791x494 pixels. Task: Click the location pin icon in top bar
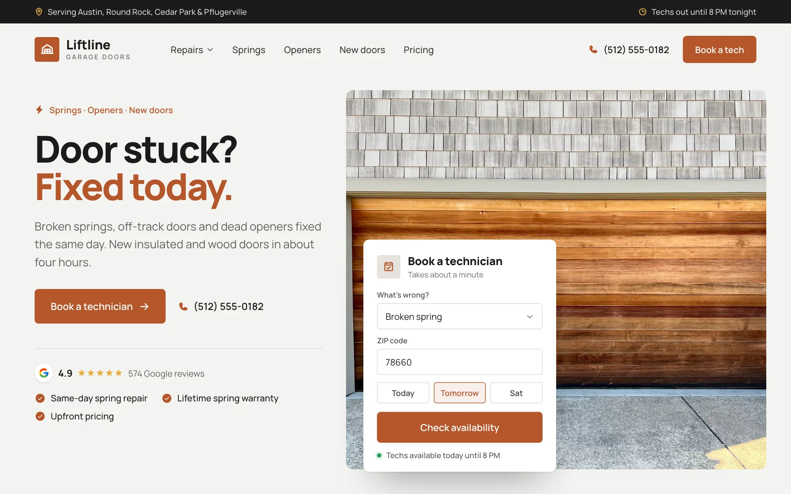39,12
